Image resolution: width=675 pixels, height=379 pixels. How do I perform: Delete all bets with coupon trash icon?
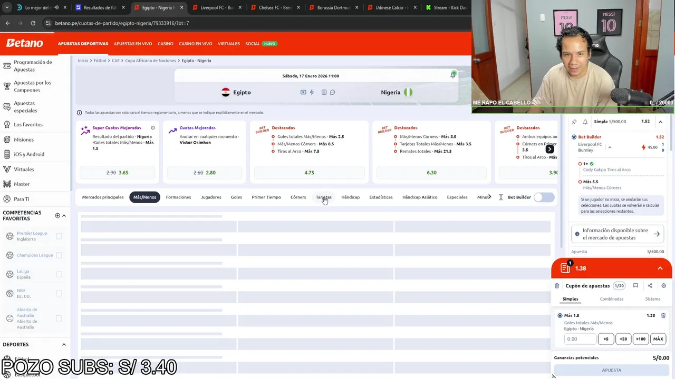tap(557, 286)
